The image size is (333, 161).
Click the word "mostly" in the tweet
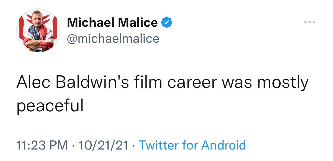point(283,83)
